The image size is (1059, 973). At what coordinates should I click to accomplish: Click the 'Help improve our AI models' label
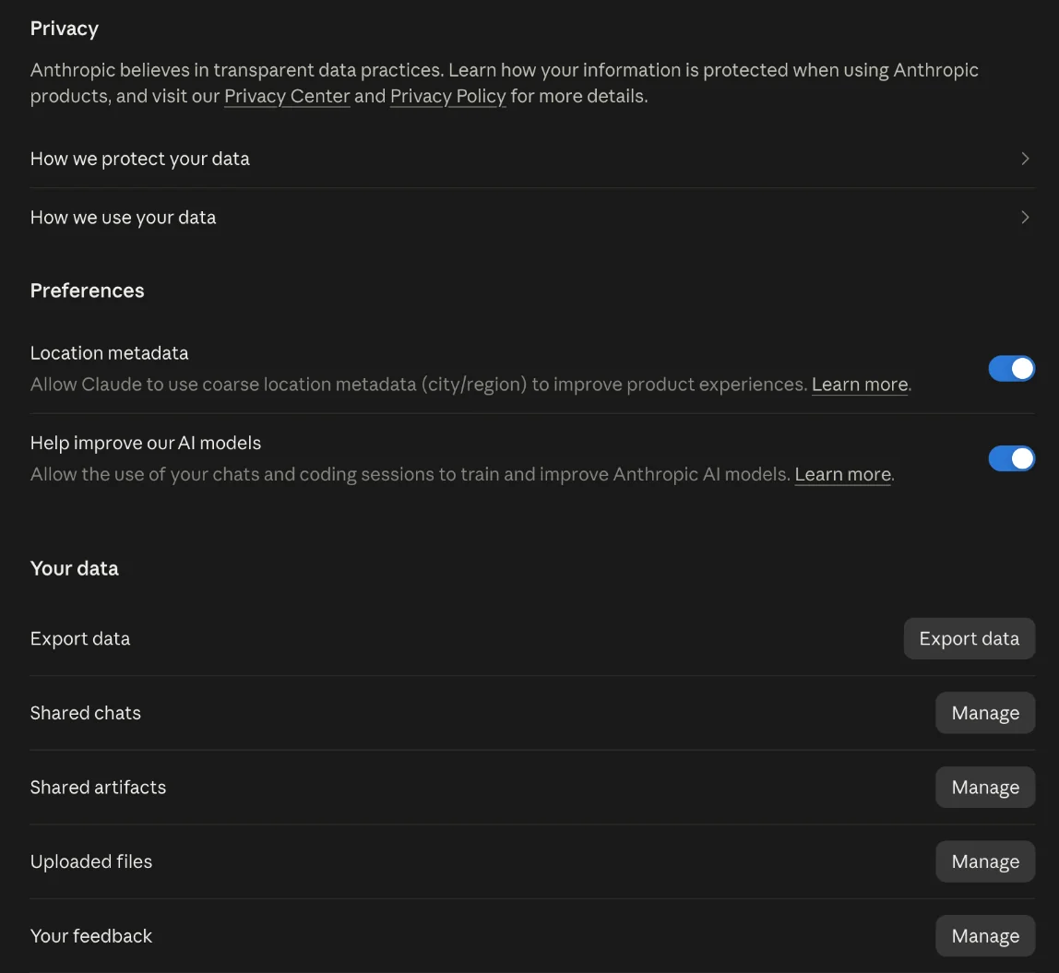point(146,443)
